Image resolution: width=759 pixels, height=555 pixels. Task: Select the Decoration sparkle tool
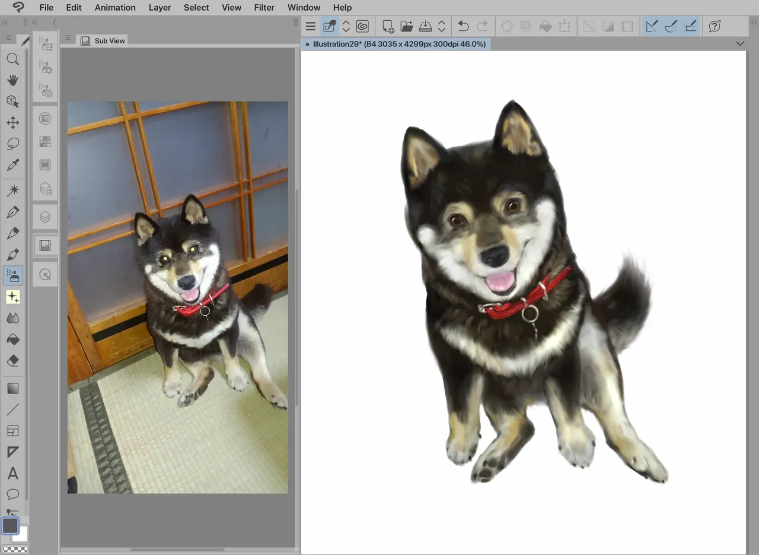[x=12, y=297]
